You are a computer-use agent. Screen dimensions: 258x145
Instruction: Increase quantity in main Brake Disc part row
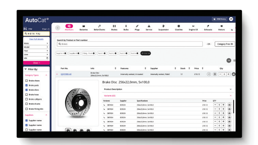[x=228, y=74]
